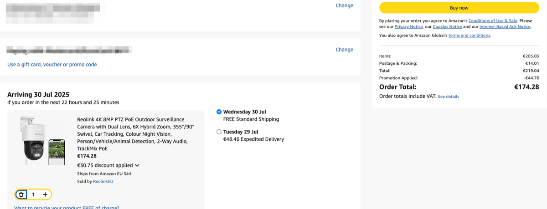The image size is (547, 209).
Task: Open recycle your product FREE link
Action: coord(67,207)
